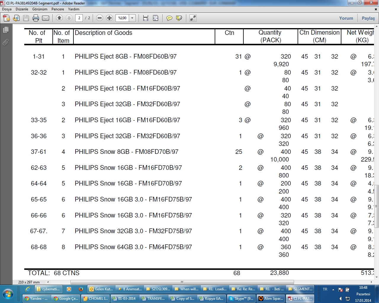Click the Ctn Dimension (CM) header
This screenshot has height=303, width=379.
click(319, 36)
